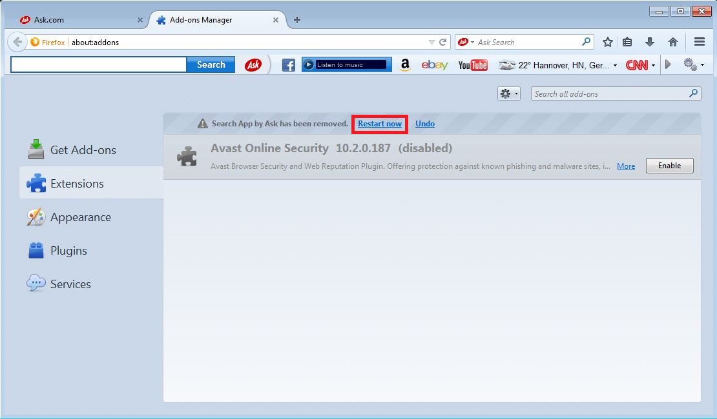Image resolution: width=717 pixels, height=419 pixels.
Task: Click the Services speech-bubble icon
Action: coord(36,284)
